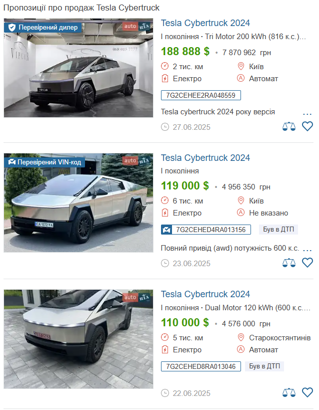Click the VIN code 7G2CEHEE2RA048559
The height and width of the screenshot is (410, 319).
[x=201, y=95]
